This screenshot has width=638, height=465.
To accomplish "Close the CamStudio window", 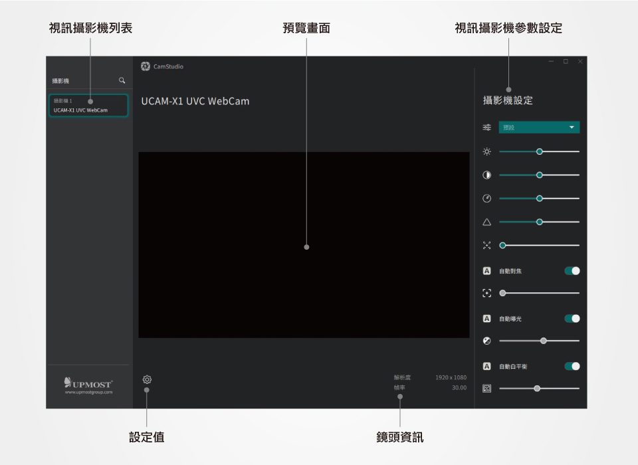I will pos(580,61).
